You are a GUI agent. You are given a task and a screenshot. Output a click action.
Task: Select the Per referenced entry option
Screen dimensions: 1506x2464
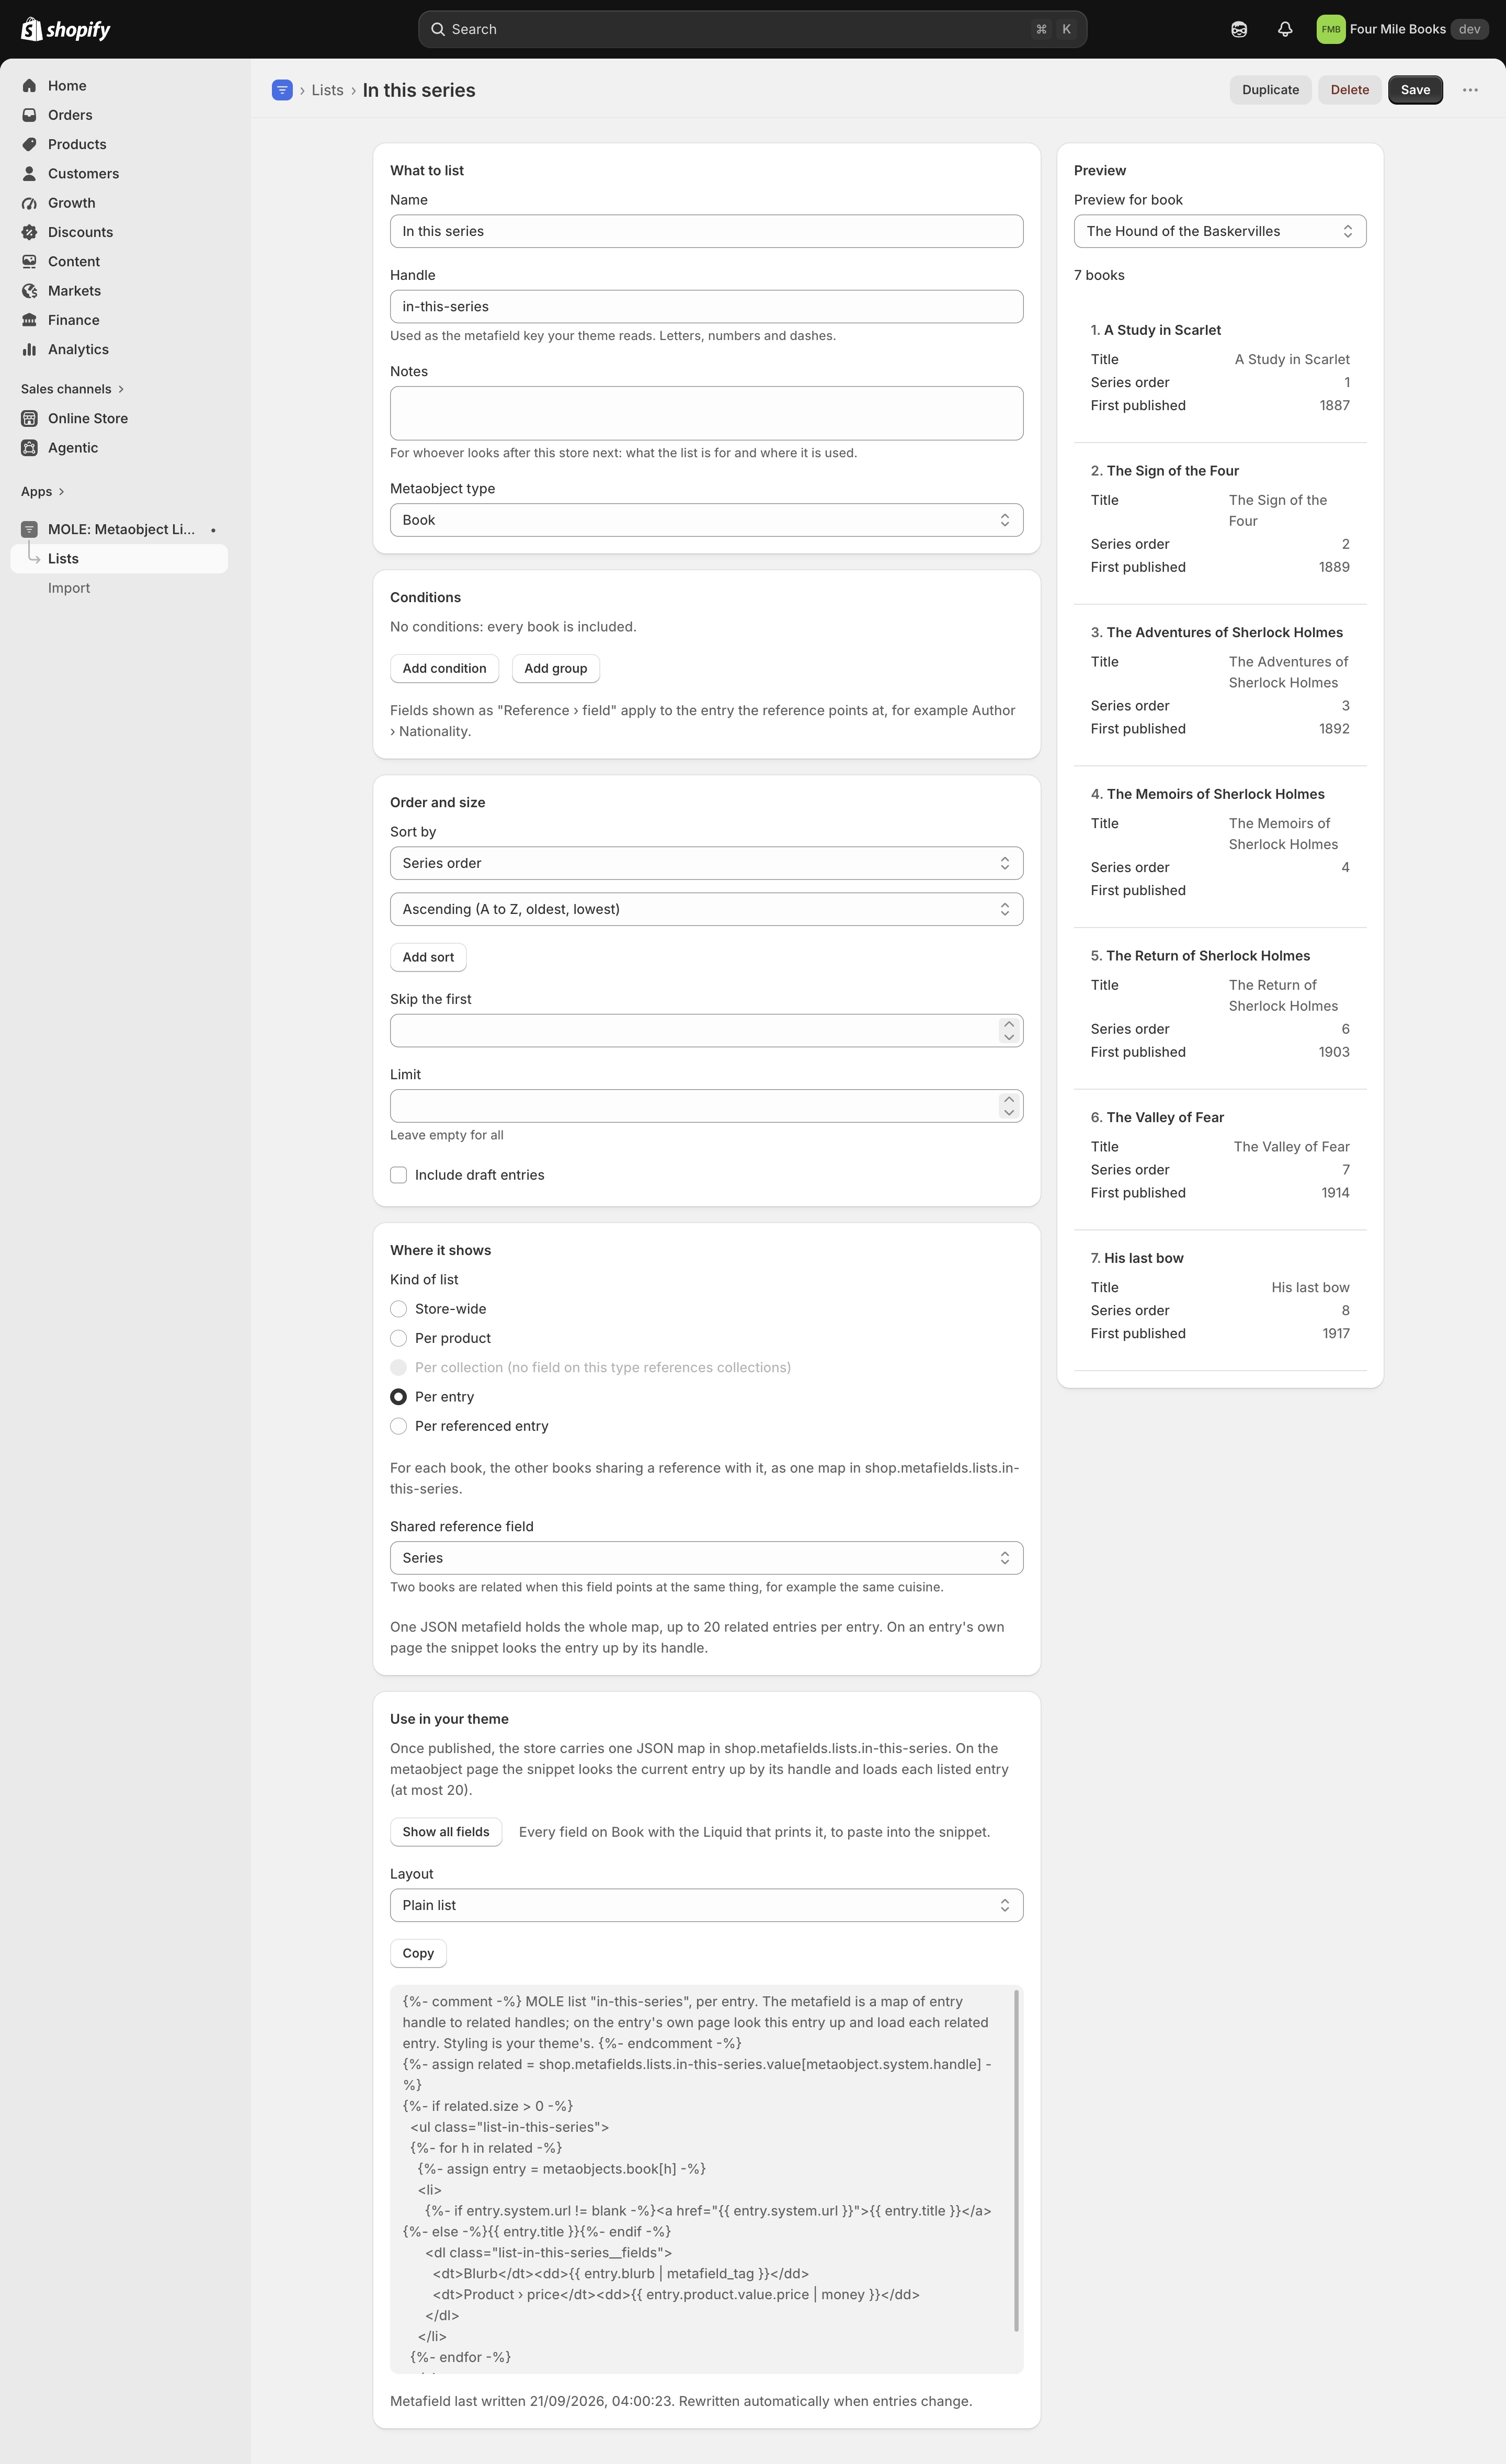click(399, 1426)
